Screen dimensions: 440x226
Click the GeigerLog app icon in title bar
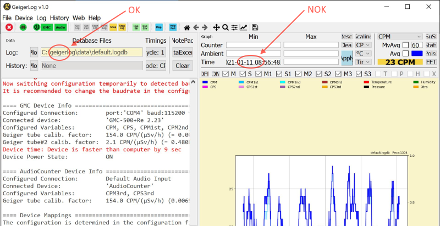7,7
